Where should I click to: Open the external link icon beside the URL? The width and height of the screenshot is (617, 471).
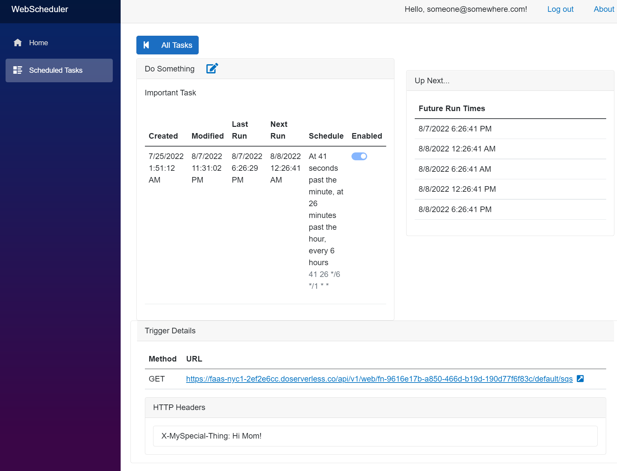tap(580, 379)
